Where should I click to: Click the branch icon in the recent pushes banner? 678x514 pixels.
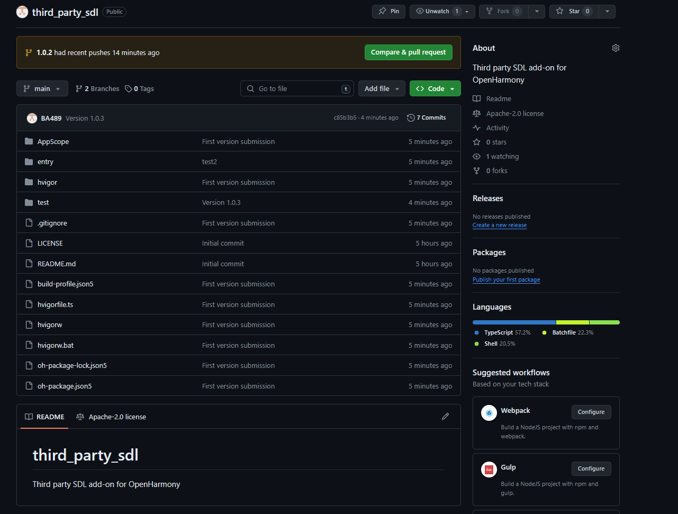[x=29, y=52]
